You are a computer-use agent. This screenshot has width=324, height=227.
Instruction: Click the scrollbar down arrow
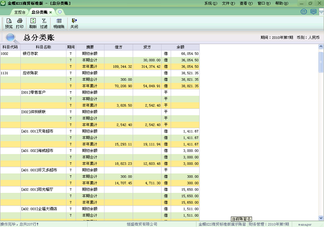click(x=321, y=218)
